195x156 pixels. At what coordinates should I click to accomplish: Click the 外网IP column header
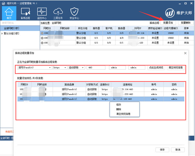pyautogui.click(x=137, y=28)
